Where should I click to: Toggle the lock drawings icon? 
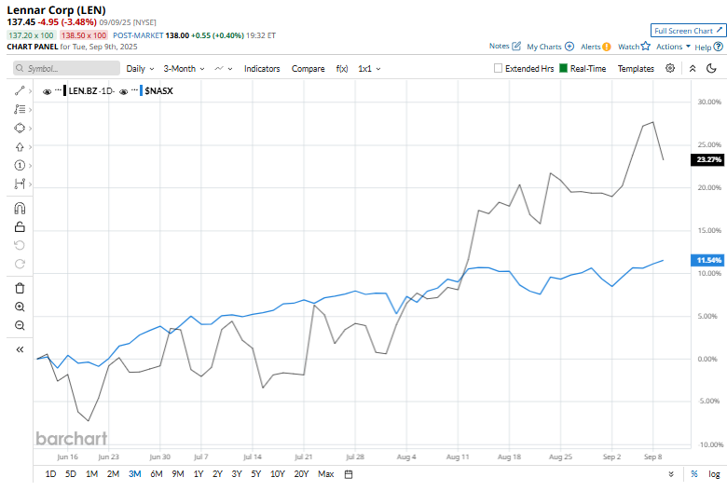20,226
